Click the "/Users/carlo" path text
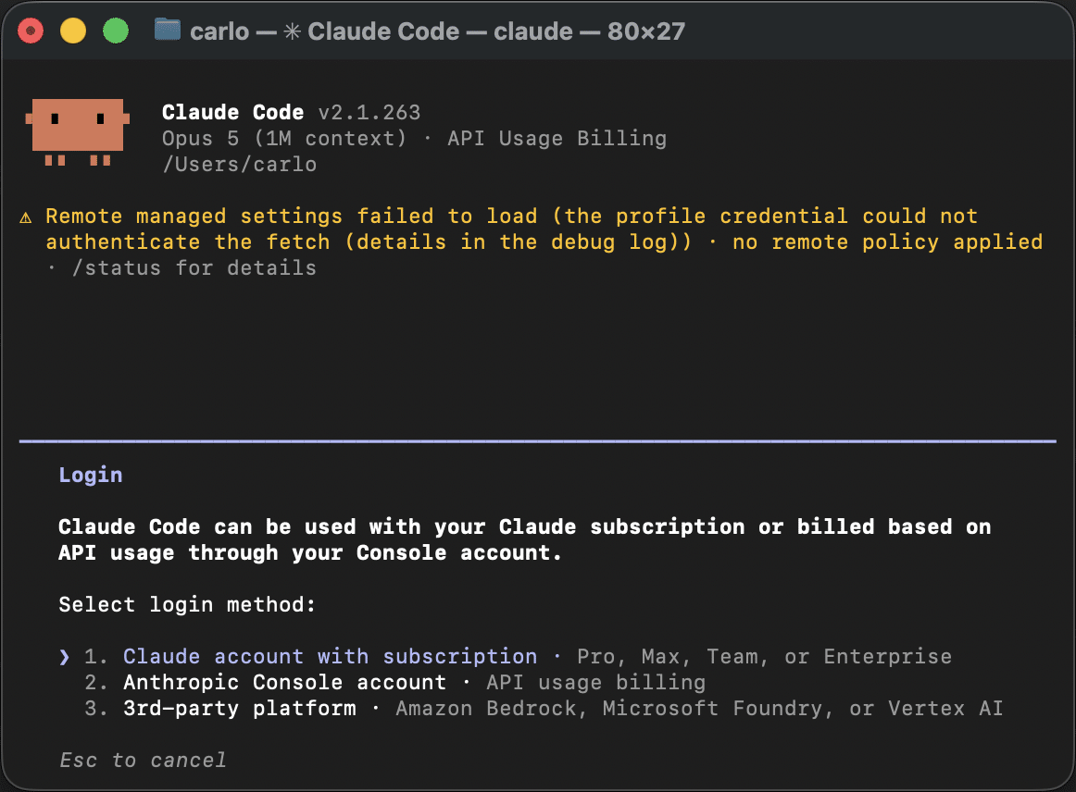Screen dimensions: 1076x792 pyautogui.click(x=240, y=165)
